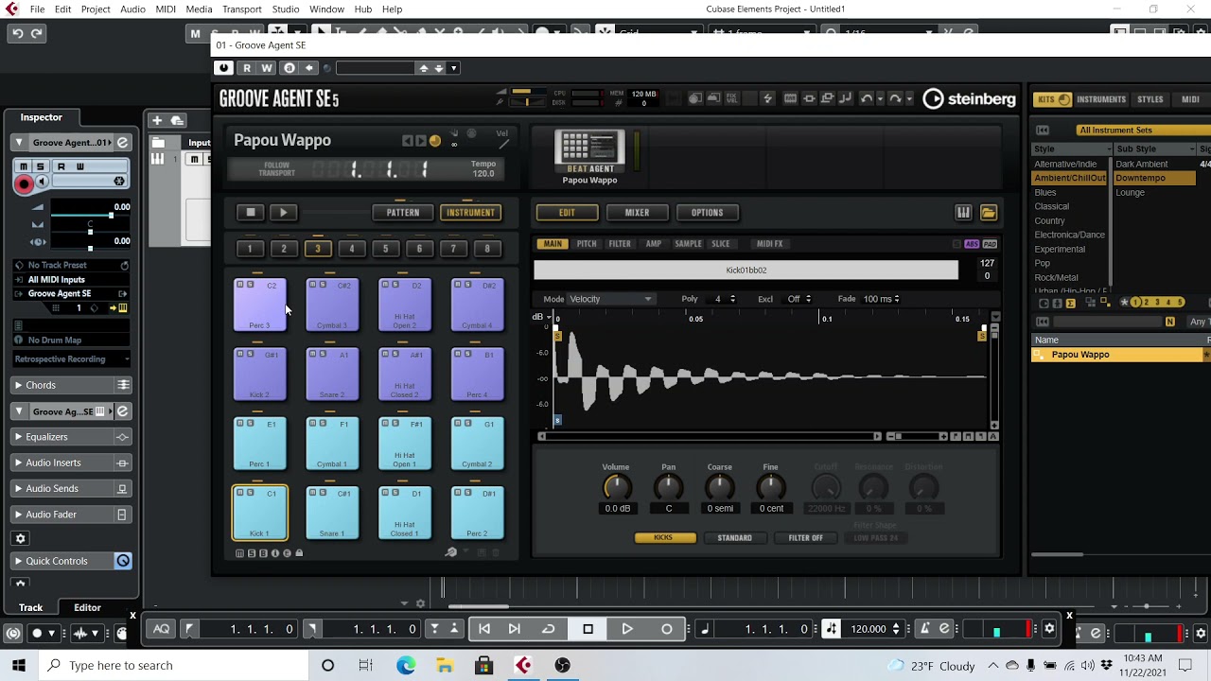Screen dimensions: 1211x681
Task: Open inspector settings gear icon
Action: 20,538
